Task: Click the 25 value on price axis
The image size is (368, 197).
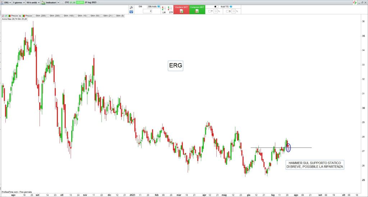Action: [363, 180]
